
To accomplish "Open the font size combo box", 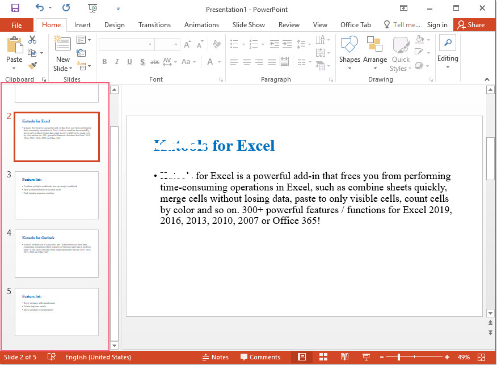I will pos(167,45).
